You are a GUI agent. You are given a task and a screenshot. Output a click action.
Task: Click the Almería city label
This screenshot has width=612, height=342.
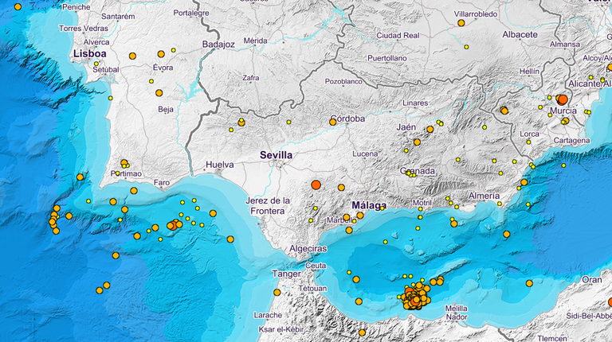[x=484, y=195]
